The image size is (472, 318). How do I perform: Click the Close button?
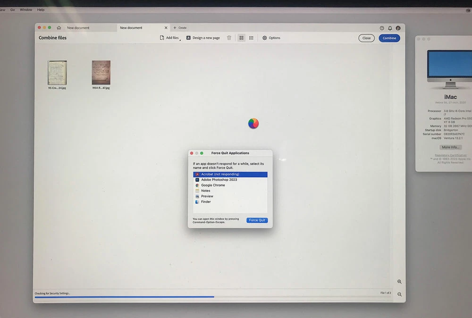pyautogui.click(x=366, y=38)
